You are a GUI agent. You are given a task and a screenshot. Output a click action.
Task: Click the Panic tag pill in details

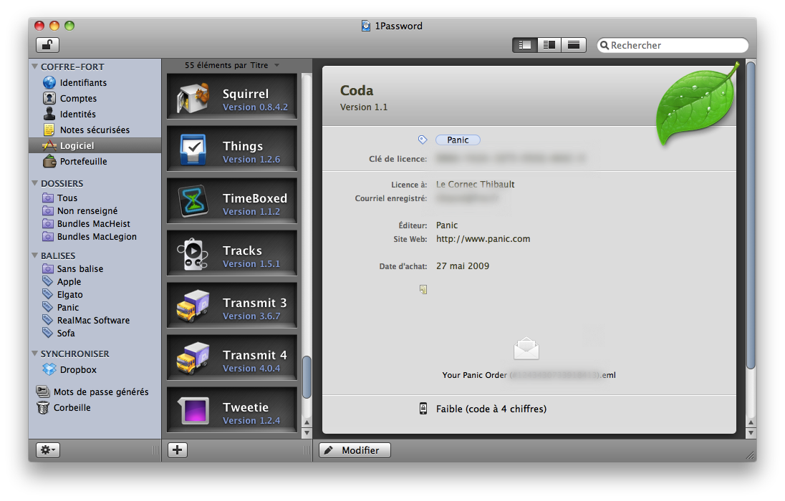[x=458, y=140]
